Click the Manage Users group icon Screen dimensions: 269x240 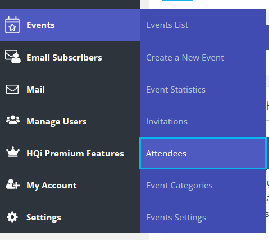pyautogui.click(x=13, y=120)
